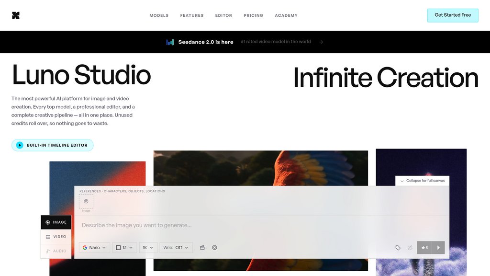Click the generate play arrow button
490x276 pixels.
(x=438, y=248)
